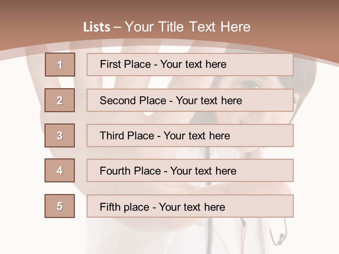
Task: Click the 'Third Place' text box
Action: pyautogui.click(x=190, y=135)
